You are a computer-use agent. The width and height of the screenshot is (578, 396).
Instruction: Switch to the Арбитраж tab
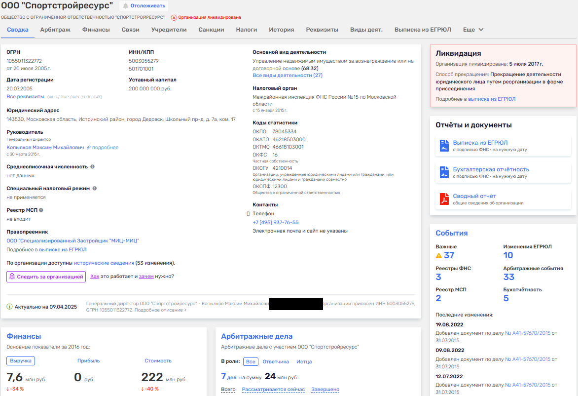coord(55,30)
